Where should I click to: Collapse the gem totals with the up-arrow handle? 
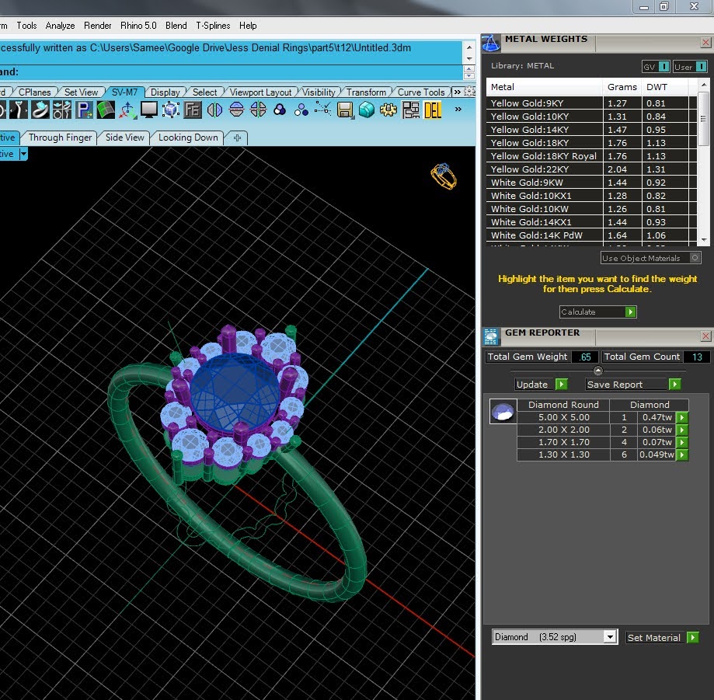tap(598, 371)
